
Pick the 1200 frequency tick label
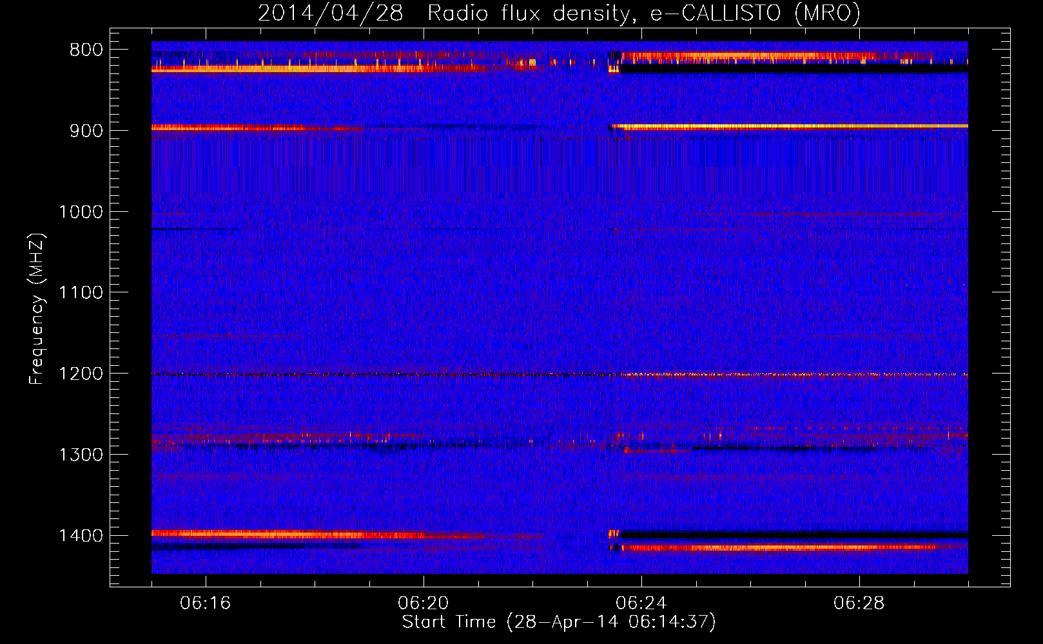tap(81, 374)
